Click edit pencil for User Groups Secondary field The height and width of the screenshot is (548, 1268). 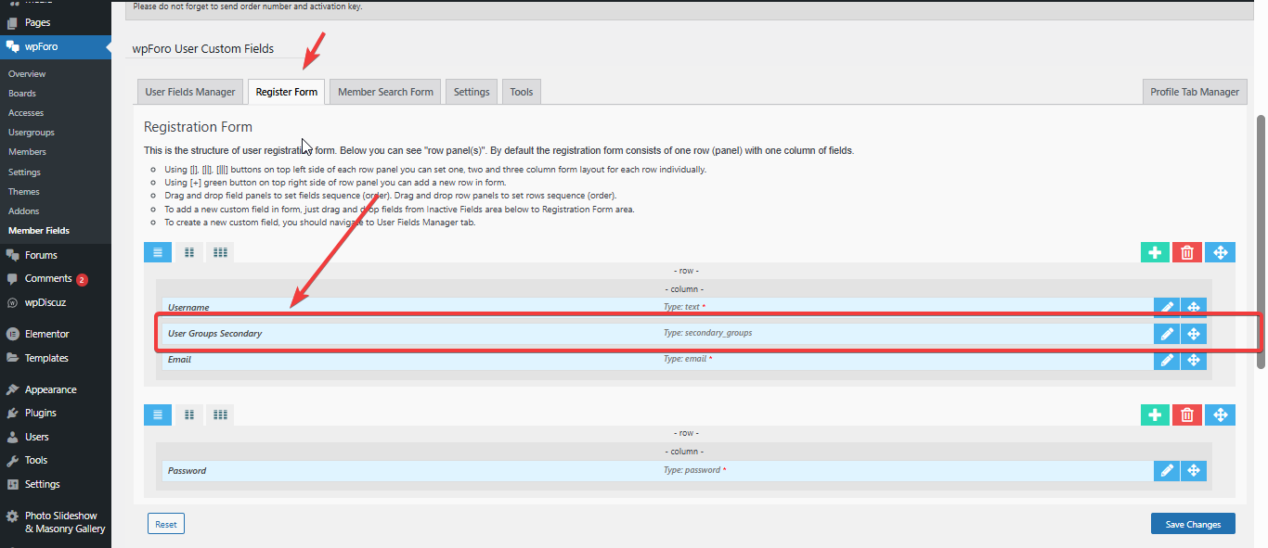pyautogui.click(x=1167, y=334)
